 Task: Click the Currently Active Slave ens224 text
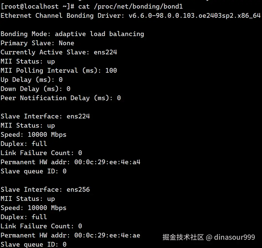pos(105,52)
